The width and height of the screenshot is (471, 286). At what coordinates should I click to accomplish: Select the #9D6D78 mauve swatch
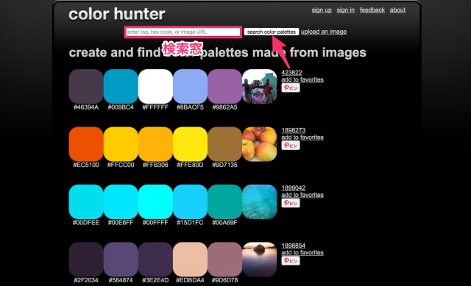tap(224, 260)
